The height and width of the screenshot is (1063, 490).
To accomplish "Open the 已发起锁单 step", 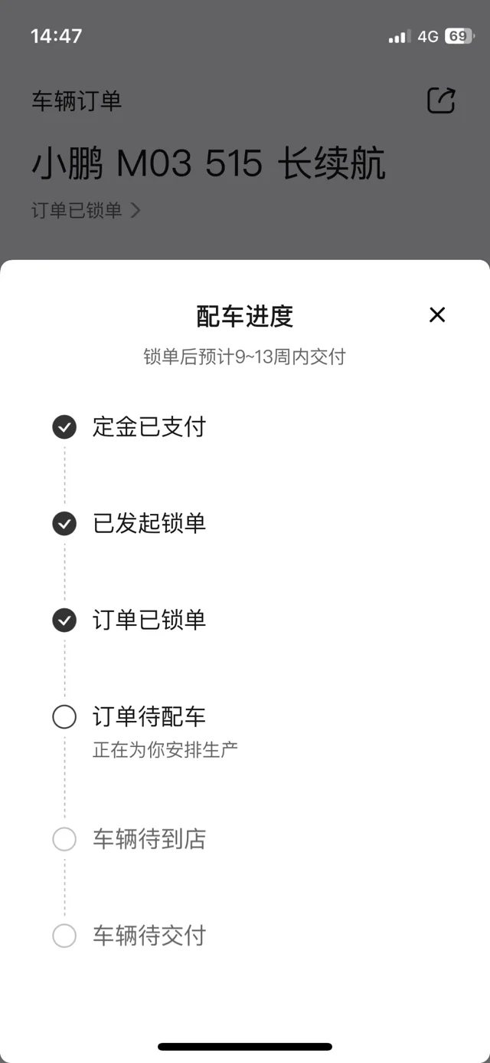I will [149, 523].
